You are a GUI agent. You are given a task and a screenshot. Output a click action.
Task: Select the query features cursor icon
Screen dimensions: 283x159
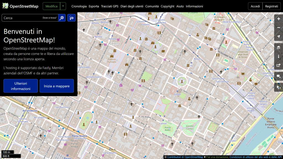(x=278, y=88)
